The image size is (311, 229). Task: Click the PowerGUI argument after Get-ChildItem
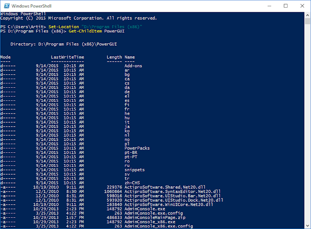tap(115, 31)
